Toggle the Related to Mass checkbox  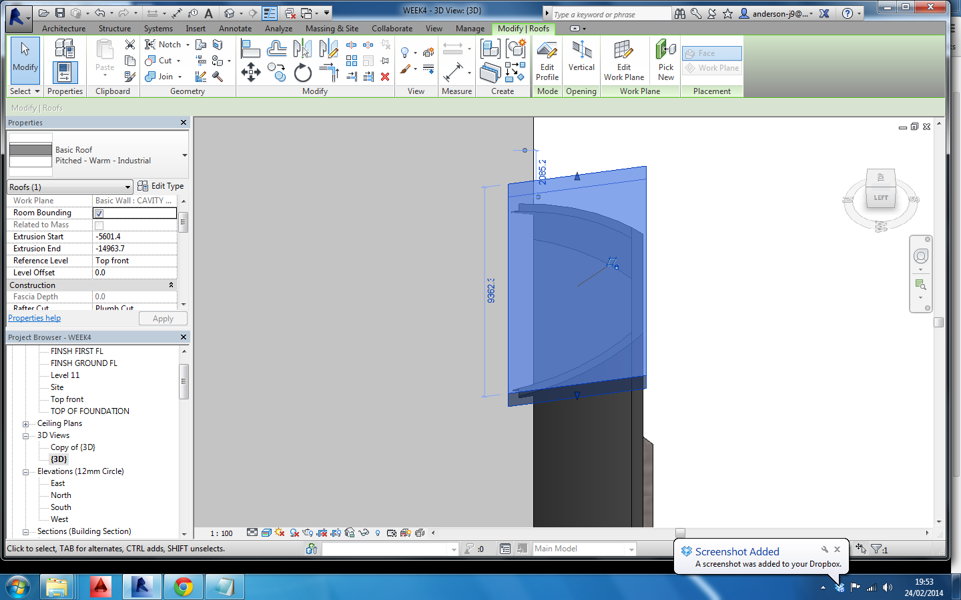pos(99,225)
